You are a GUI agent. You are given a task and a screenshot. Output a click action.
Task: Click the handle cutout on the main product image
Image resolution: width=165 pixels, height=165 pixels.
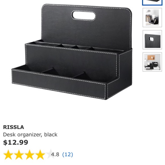[84, 15]
